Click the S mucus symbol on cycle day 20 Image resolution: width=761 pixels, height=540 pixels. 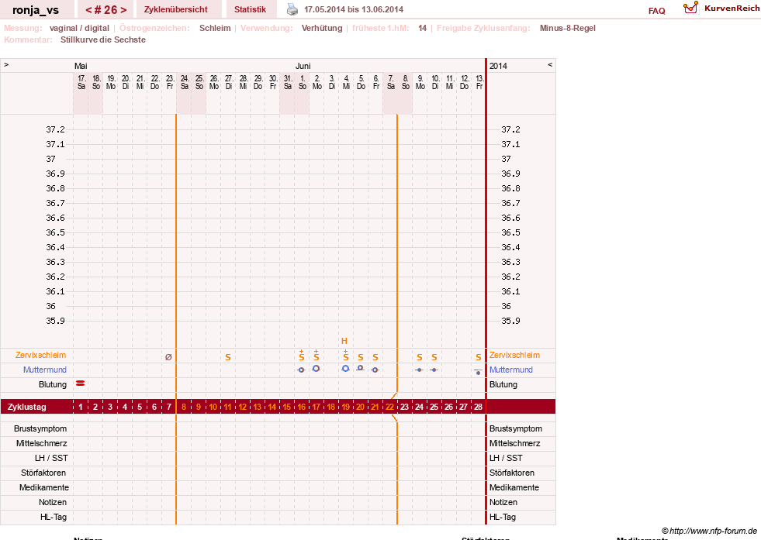[x=360, y=357]
